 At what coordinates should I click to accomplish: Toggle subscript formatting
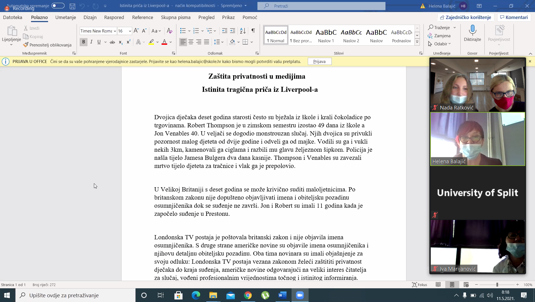click(120, 42)
